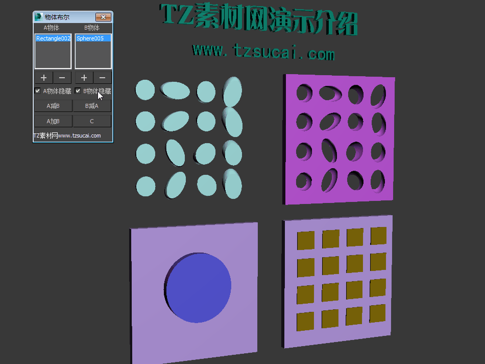Remove object with minus under A物体 list

point(62,78)
